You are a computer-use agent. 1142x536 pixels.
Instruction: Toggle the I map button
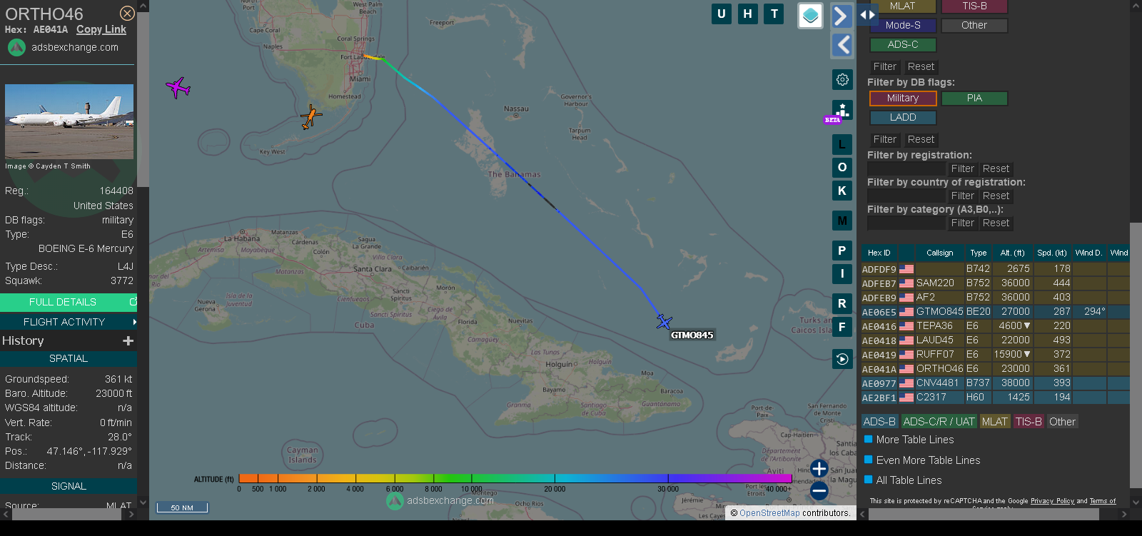842,273
